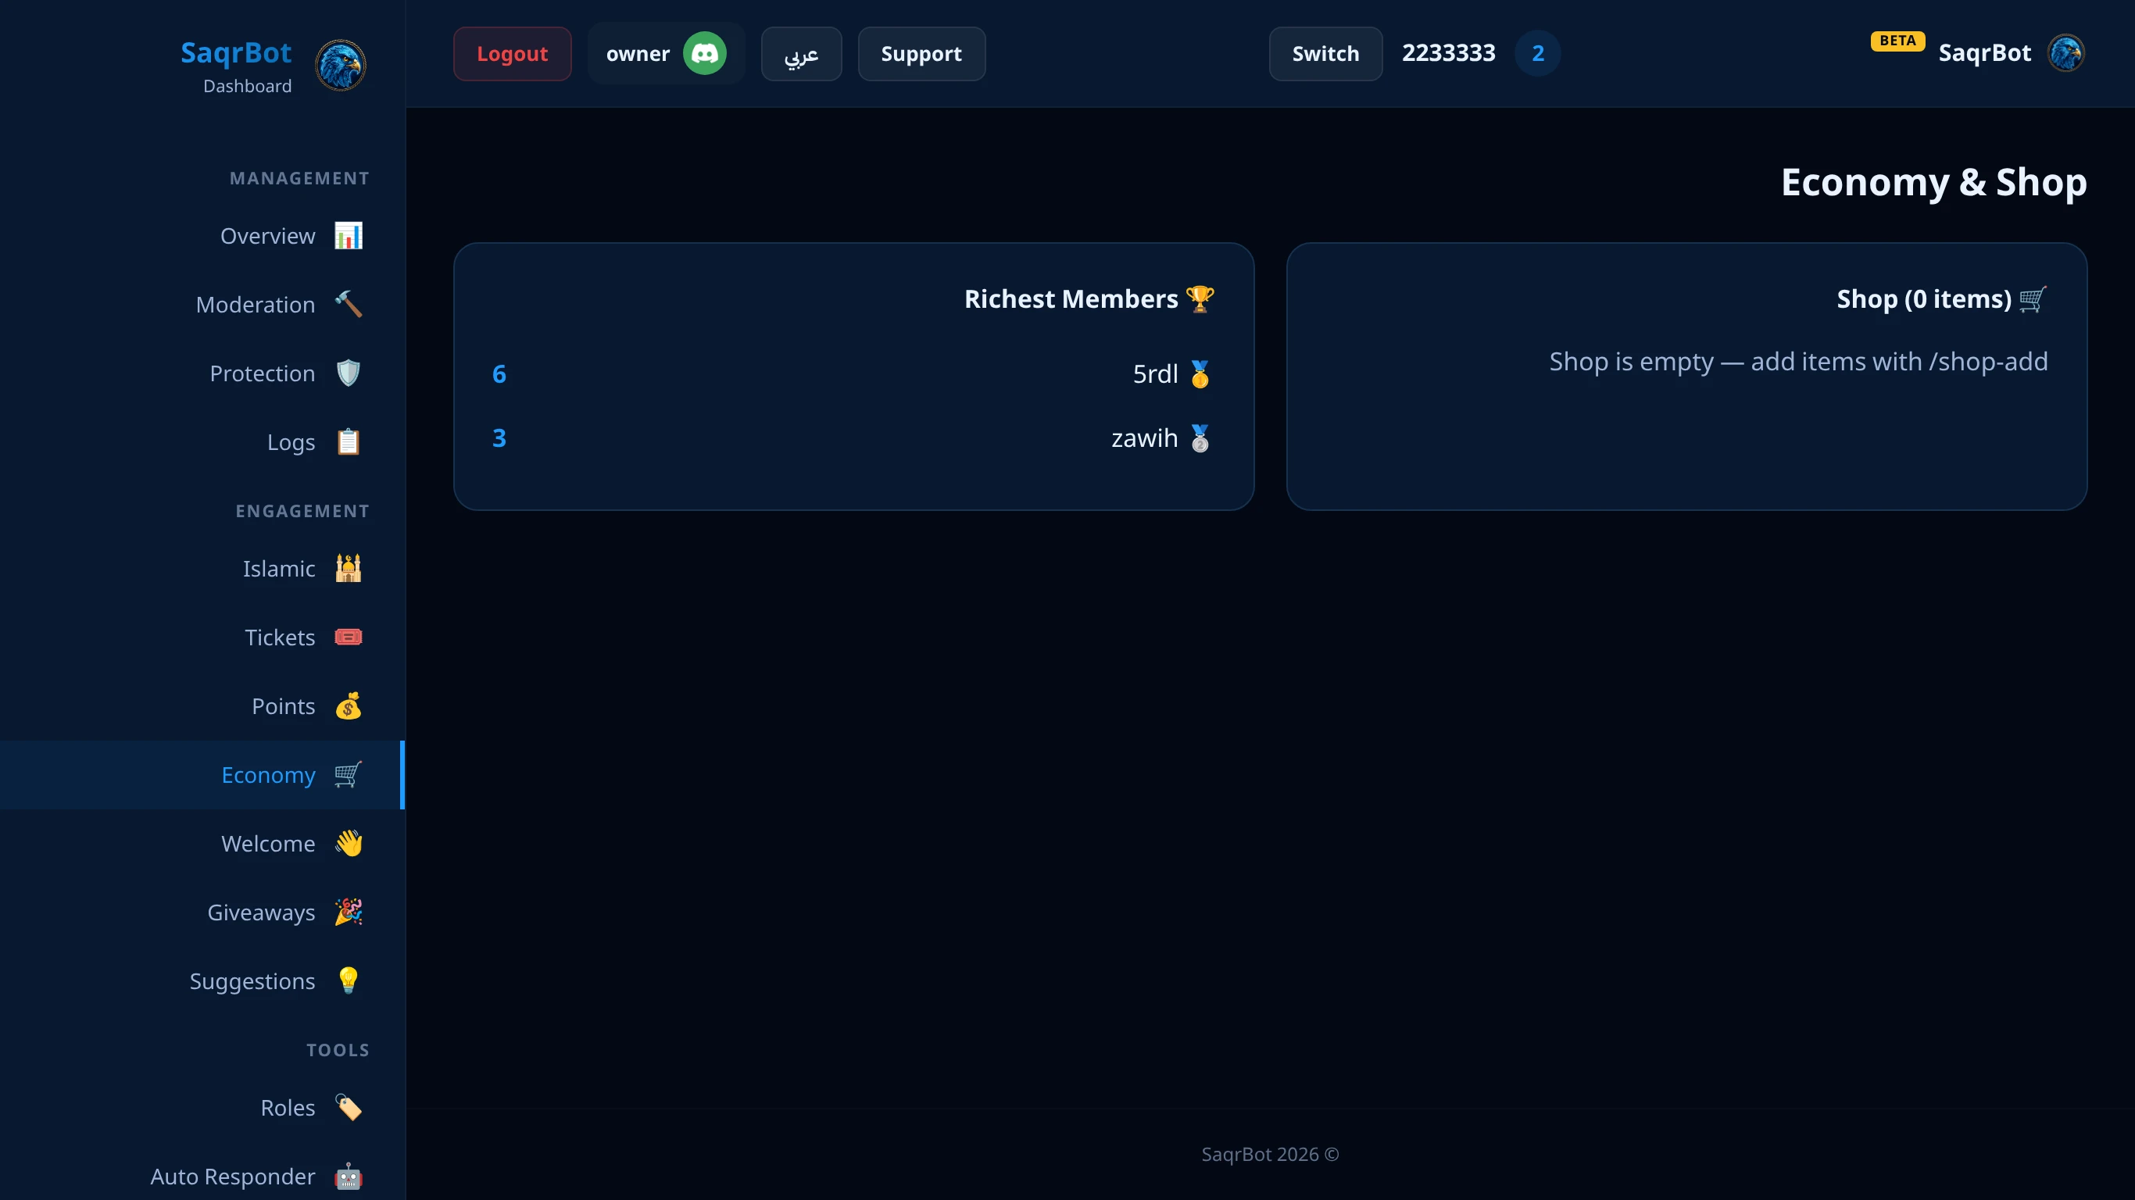This screenshot has height=1200, width=2135.
Task: Click the MANAGEMENT section label
Action: click(x=299, y=178)
